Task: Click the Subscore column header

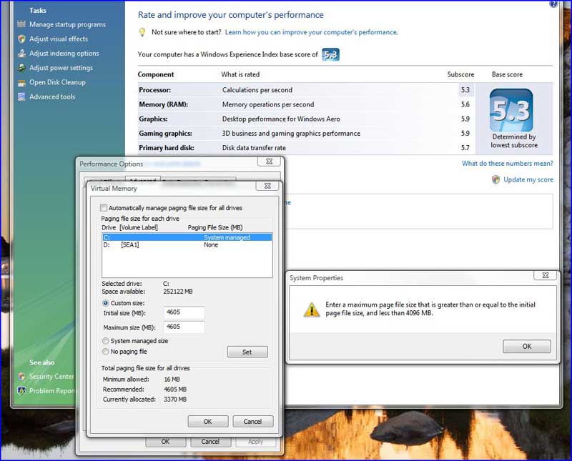Action: point(460,74)
